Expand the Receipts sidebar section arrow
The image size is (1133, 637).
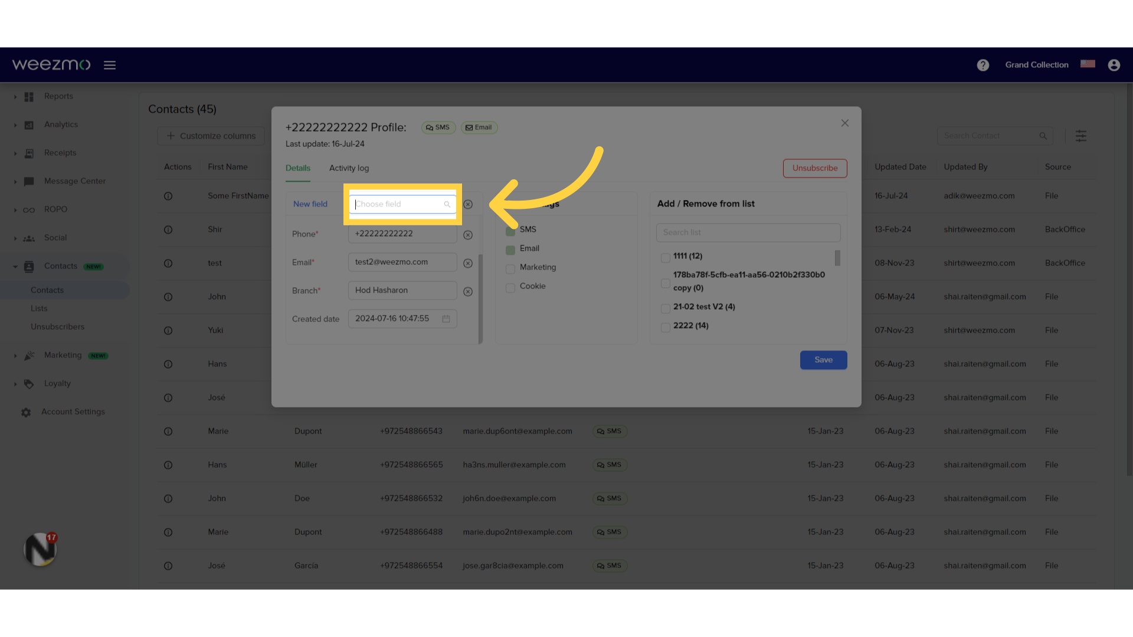click(15, 153)
